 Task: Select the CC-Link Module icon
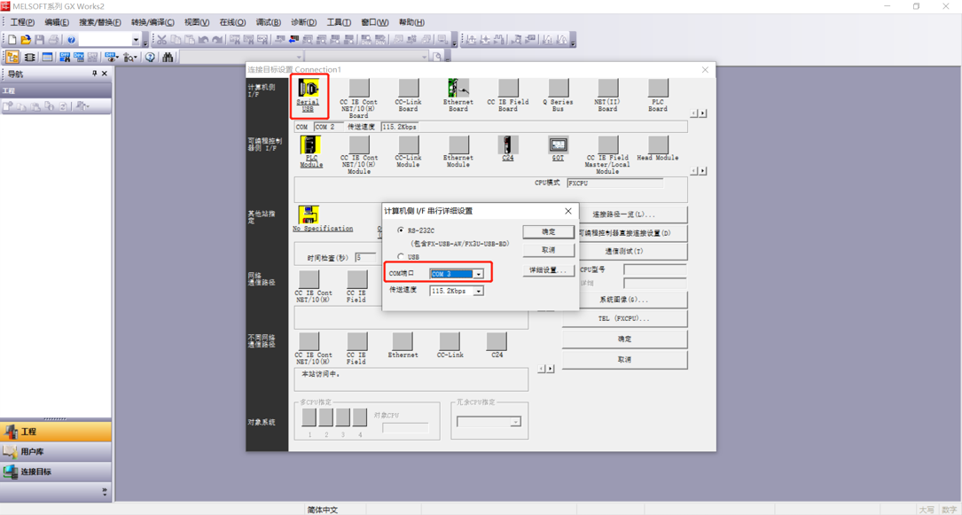pyautogui.click(x=409, y=144)
